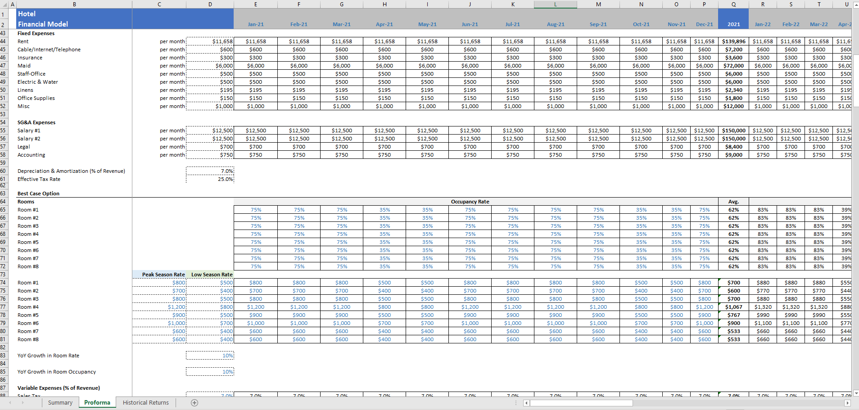Click Rent per month input $11,658 in column D
This screenshot has height=410, width=859.
210,41
